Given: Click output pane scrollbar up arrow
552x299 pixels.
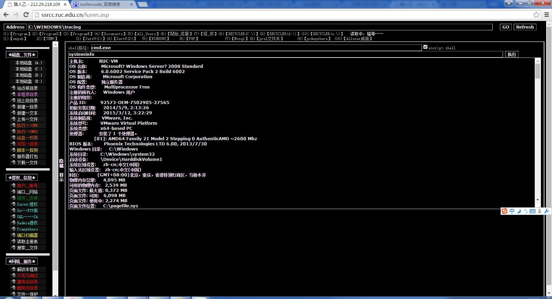Looking at the screenshot, I should point(538,61).
